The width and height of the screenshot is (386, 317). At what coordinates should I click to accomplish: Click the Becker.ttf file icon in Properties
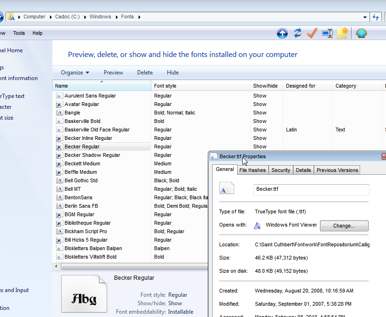[227, 188]
